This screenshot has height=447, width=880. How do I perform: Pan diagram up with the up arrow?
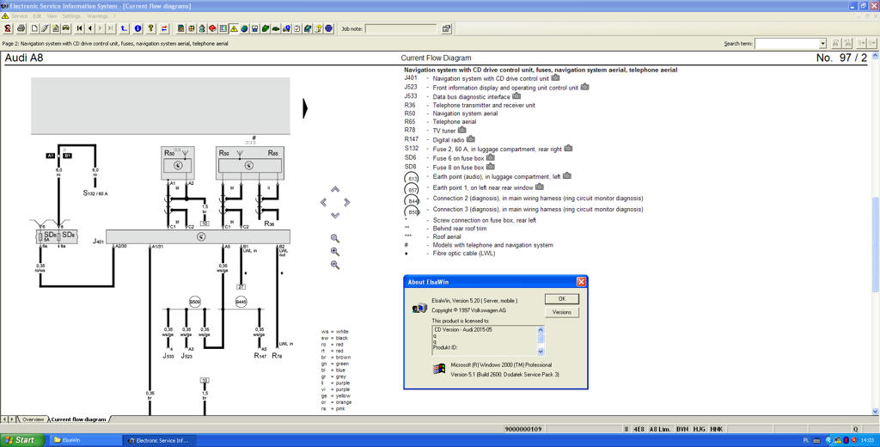tap(335, 190)
